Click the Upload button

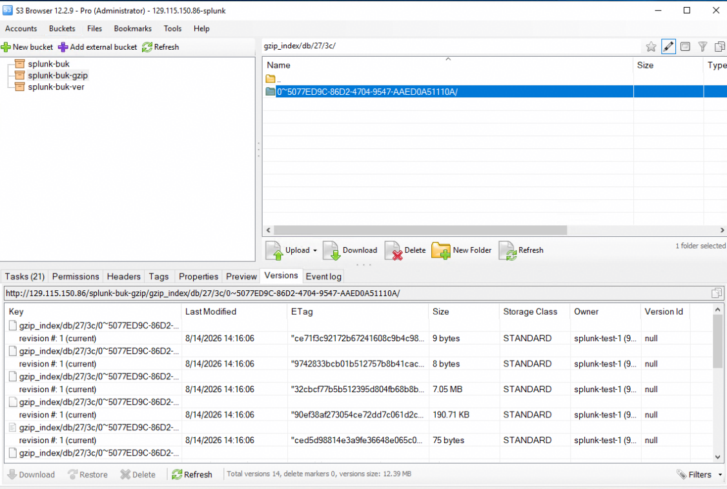pos(288,250)
